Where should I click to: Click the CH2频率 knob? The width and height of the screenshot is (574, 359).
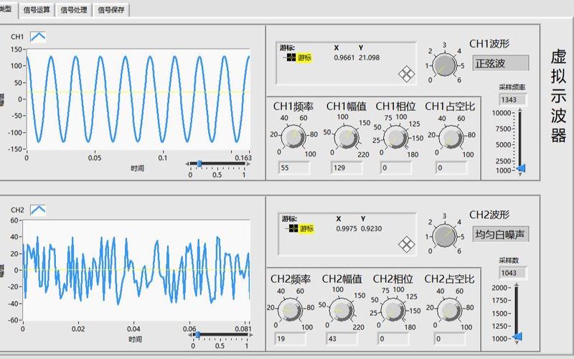tap(290, 310)
